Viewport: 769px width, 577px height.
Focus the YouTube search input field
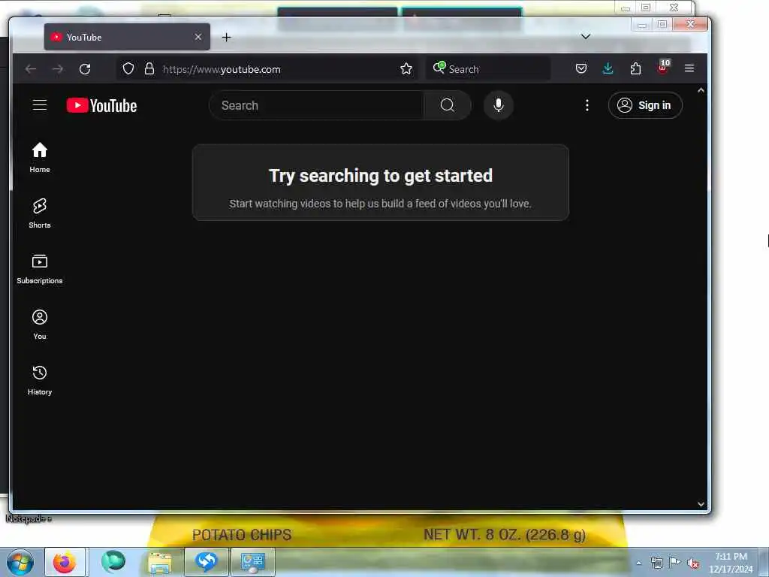coord(317,105)
